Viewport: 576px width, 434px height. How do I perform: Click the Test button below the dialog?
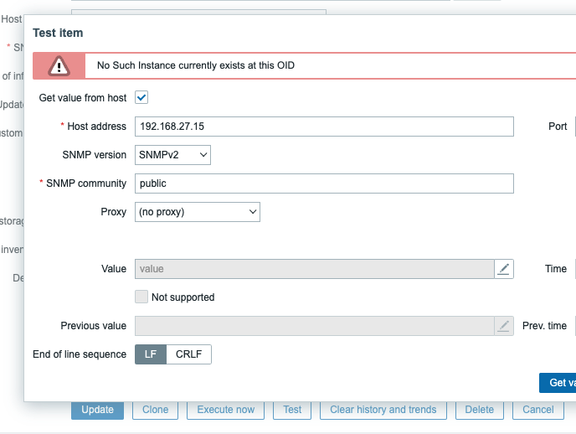point(292,410)
